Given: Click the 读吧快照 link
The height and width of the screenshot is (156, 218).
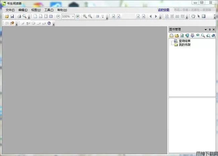Looking at the screenshot, I should pyautogui.click(x=164, y=10).
